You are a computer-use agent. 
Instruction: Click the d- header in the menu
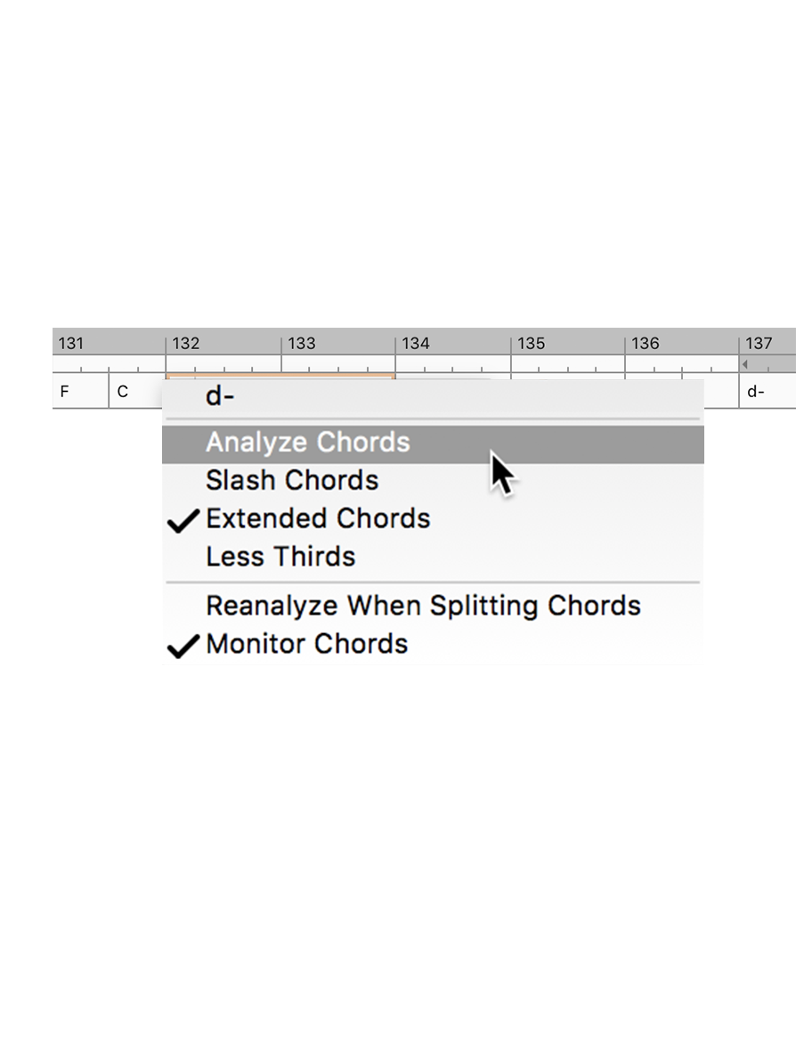[x=220, y=397]
